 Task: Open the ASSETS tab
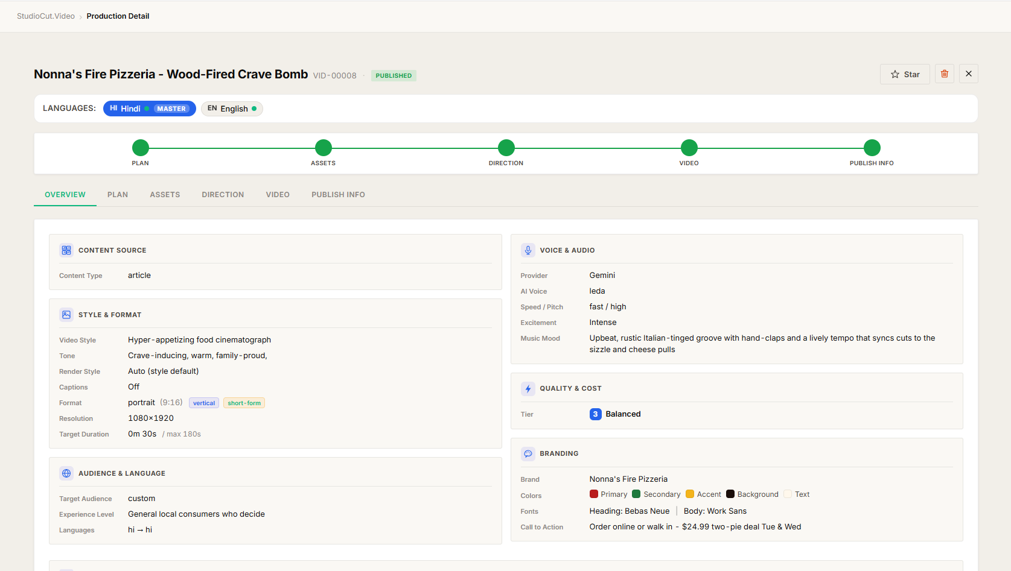[x=165, y=195]
